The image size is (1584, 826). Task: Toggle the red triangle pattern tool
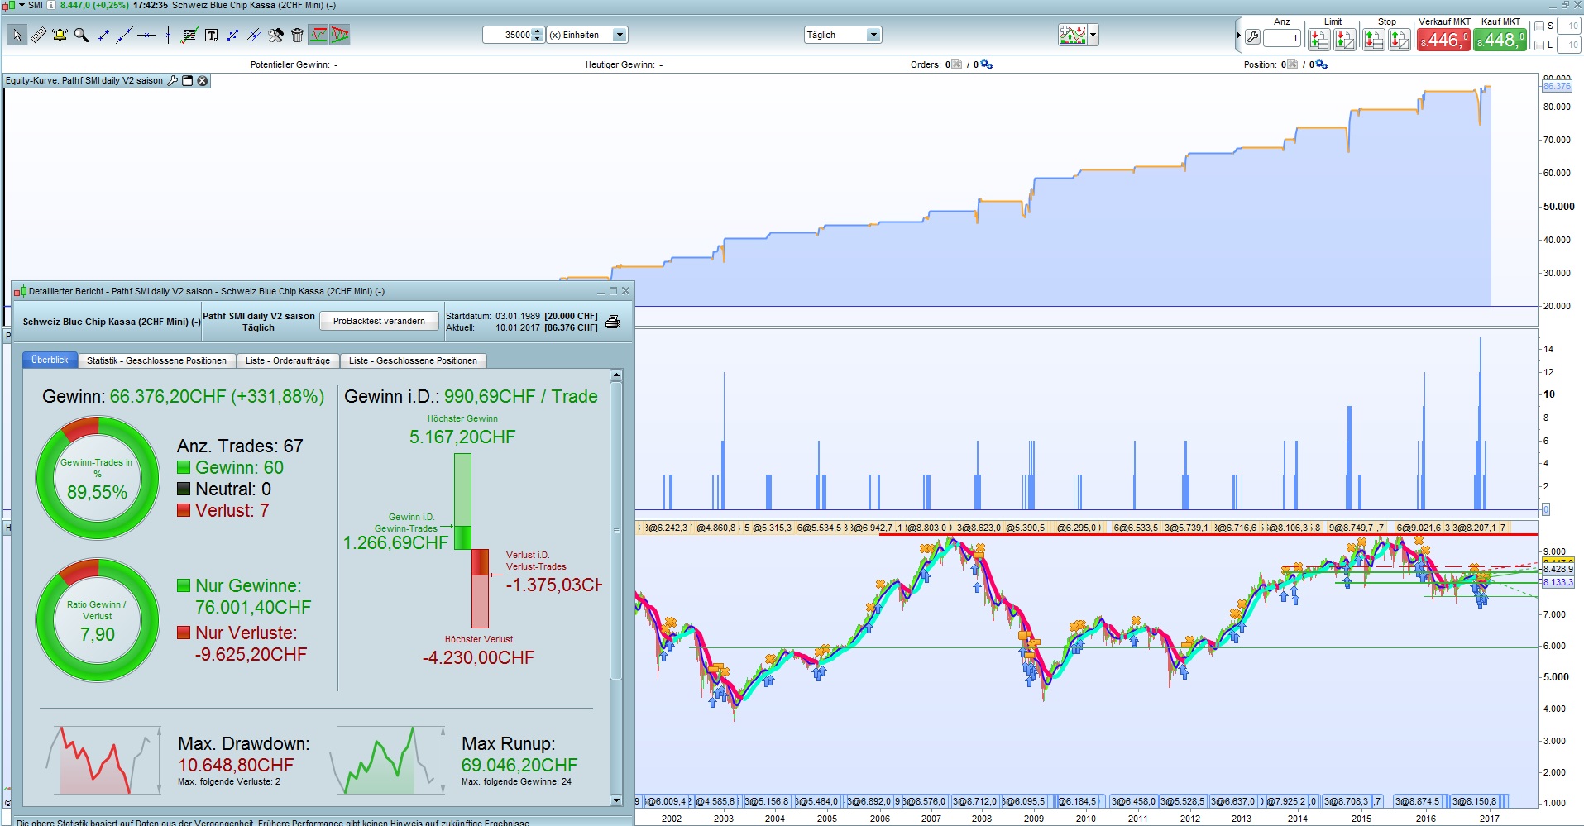tap(340, 35)
